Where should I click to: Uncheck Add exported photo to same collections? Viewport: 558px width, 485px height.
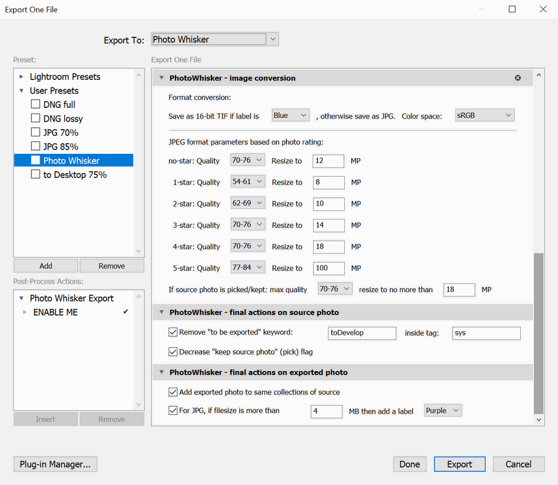click(x=173, y=392)
